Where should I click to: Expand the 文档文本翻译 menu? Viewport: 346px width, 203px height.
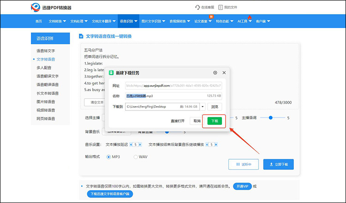click(104, 21)
